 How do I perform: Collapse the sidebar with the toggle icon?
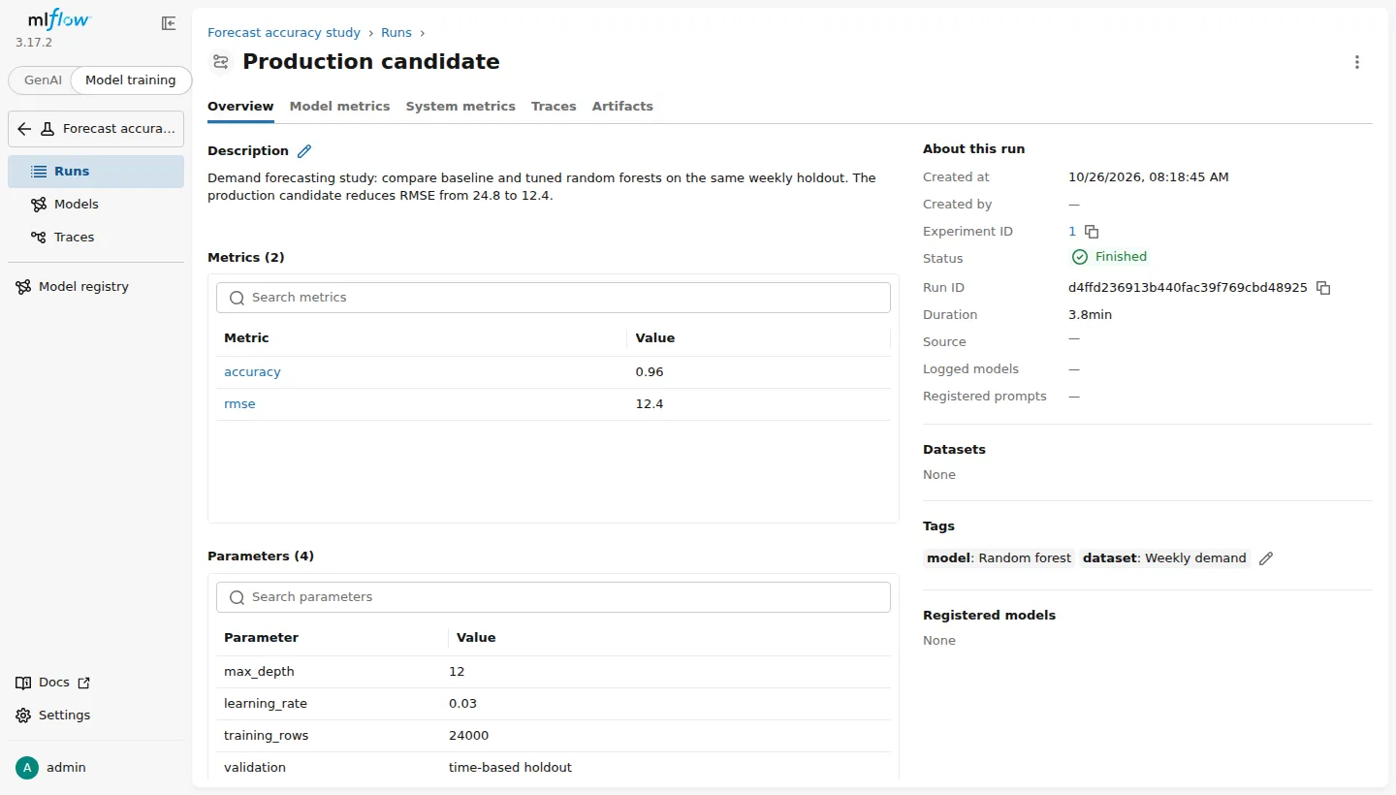169,23
